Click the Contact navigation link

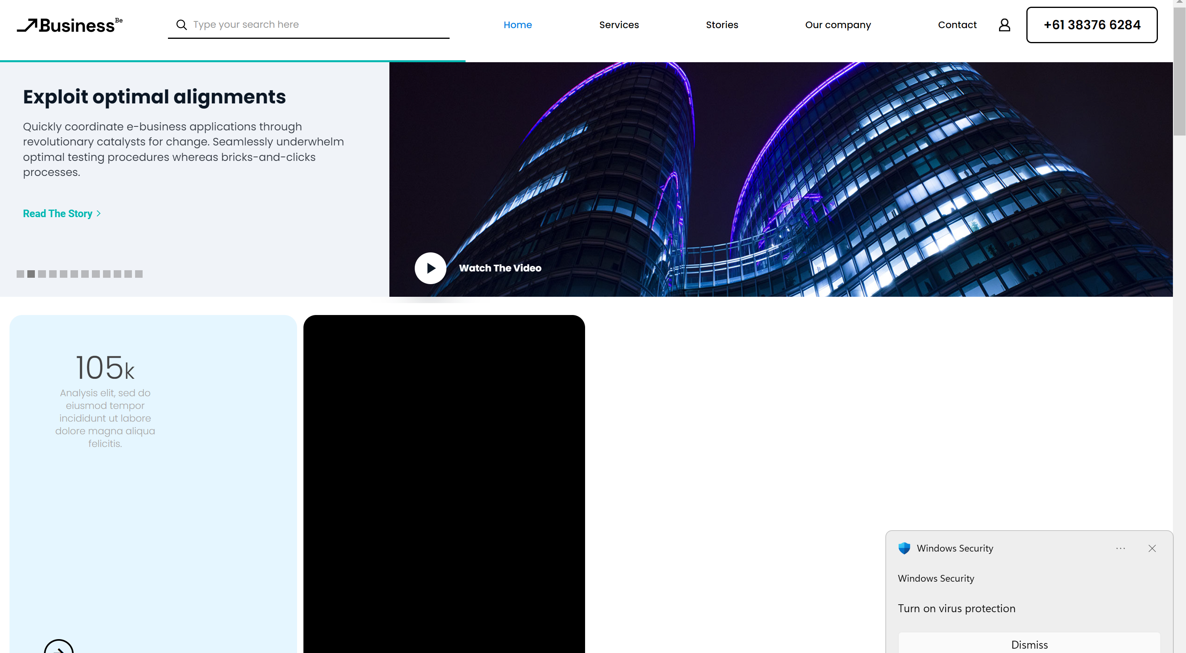(x=957, y=24)
